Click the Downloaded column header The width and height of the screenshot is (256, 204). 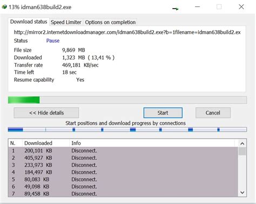46,143
